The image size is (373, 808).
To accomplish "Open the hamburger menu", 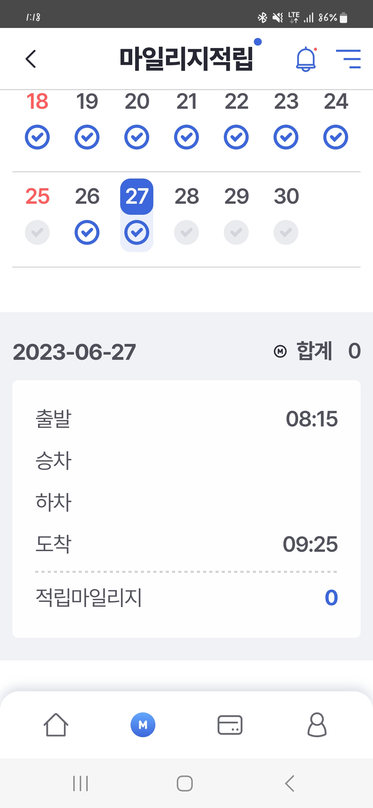I will (348, 59).
